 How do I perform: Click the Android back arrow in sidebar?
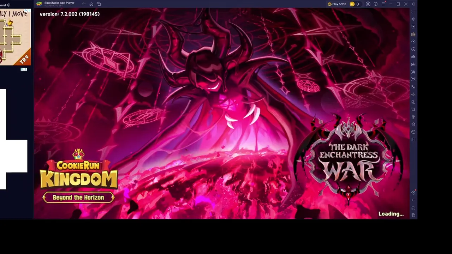pyautogui.click(x=414, y=200)
